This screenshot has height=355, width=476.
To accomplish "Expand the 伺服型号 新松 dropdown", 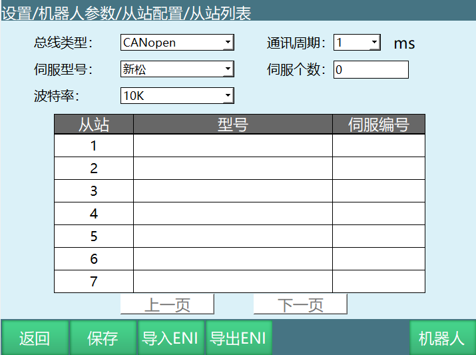I will (177, 69).
